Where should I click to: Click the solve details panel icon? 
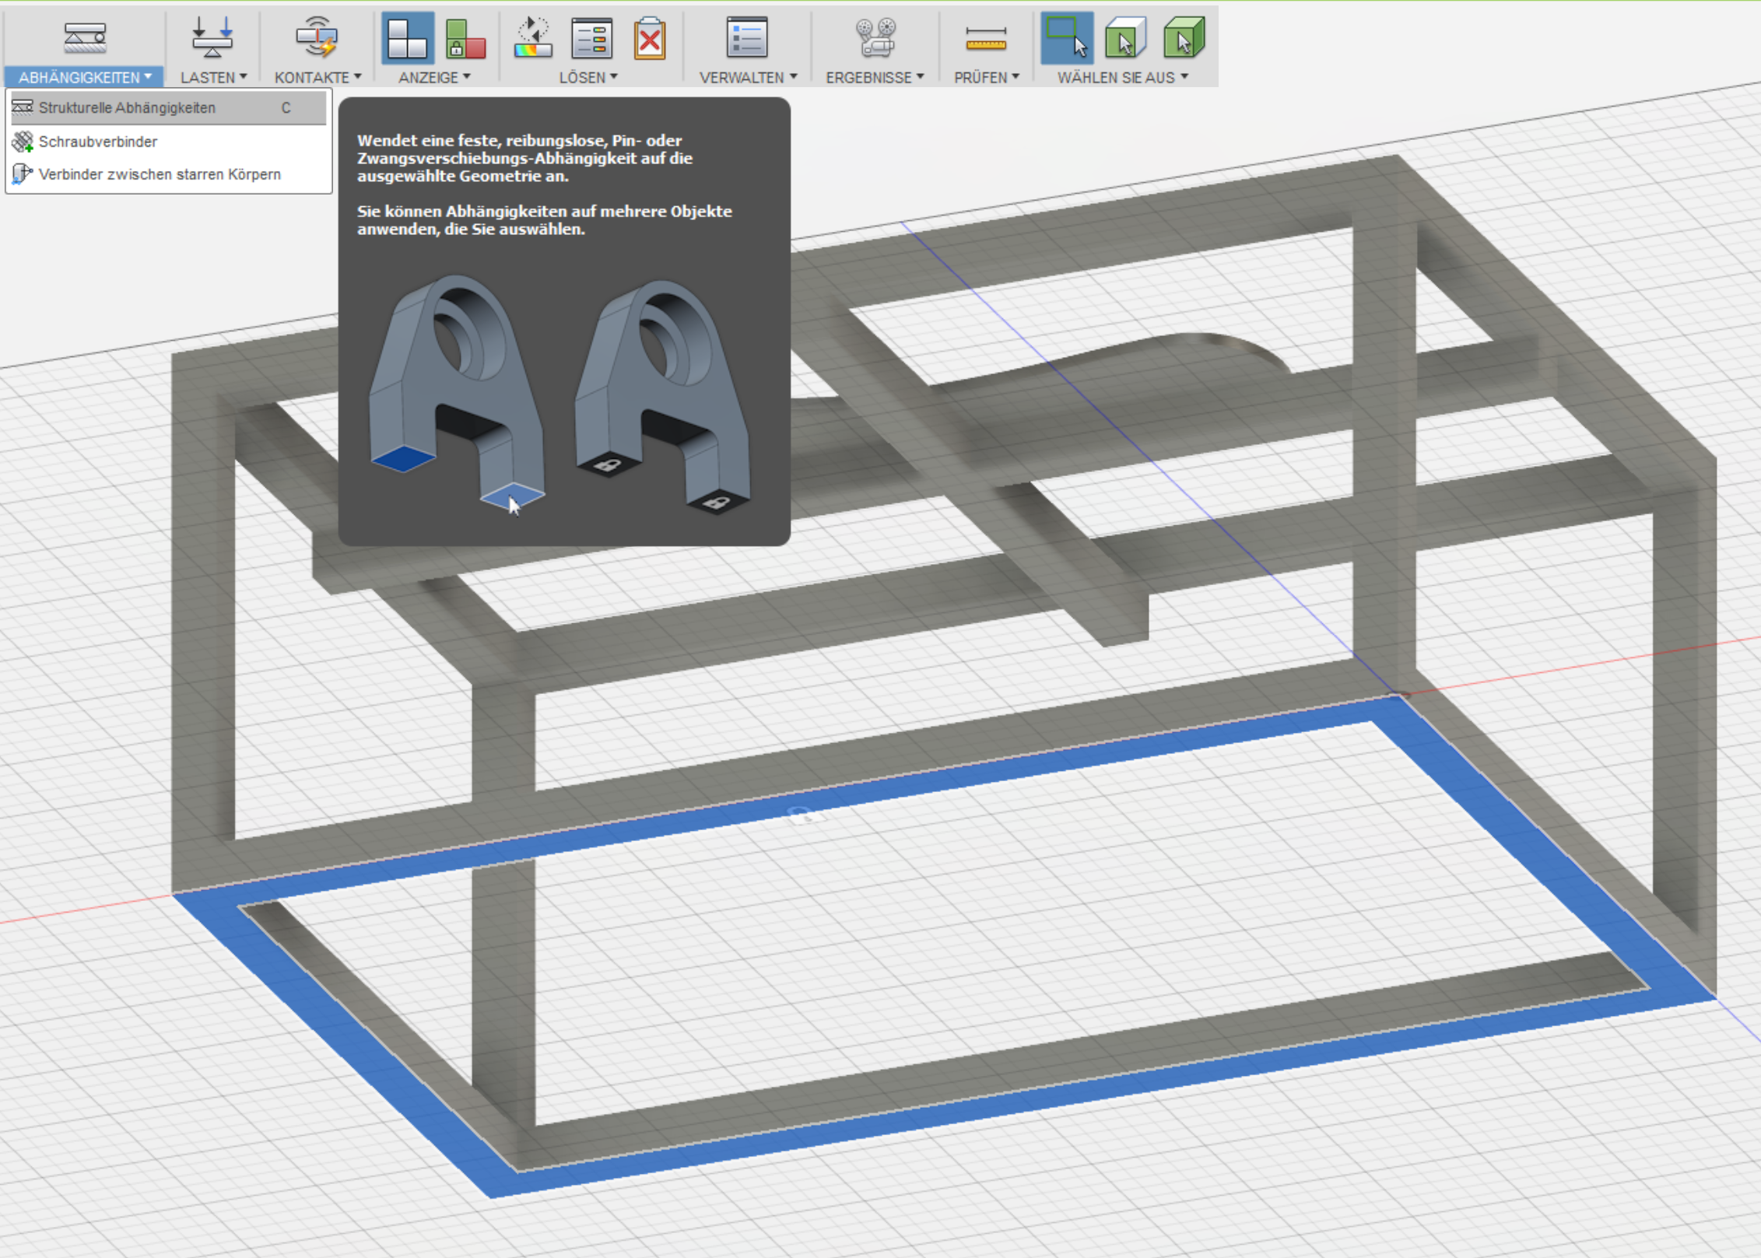pos(591,37)
